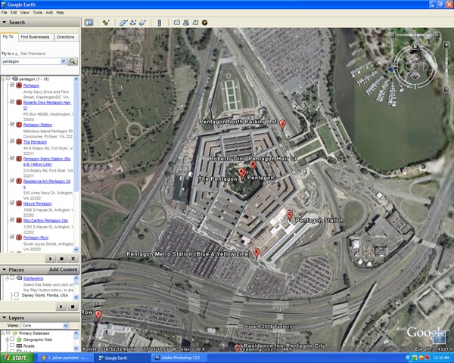Screen dimensions: 454x363
Task: Open the Ruler tool
Action: 159,23
